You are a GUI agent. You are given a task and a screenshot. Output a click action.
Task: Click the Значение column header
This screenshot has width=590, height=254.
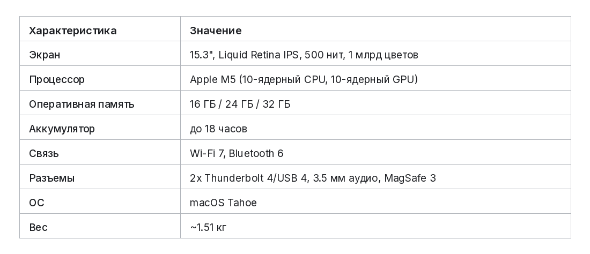[x=216, y=31]
